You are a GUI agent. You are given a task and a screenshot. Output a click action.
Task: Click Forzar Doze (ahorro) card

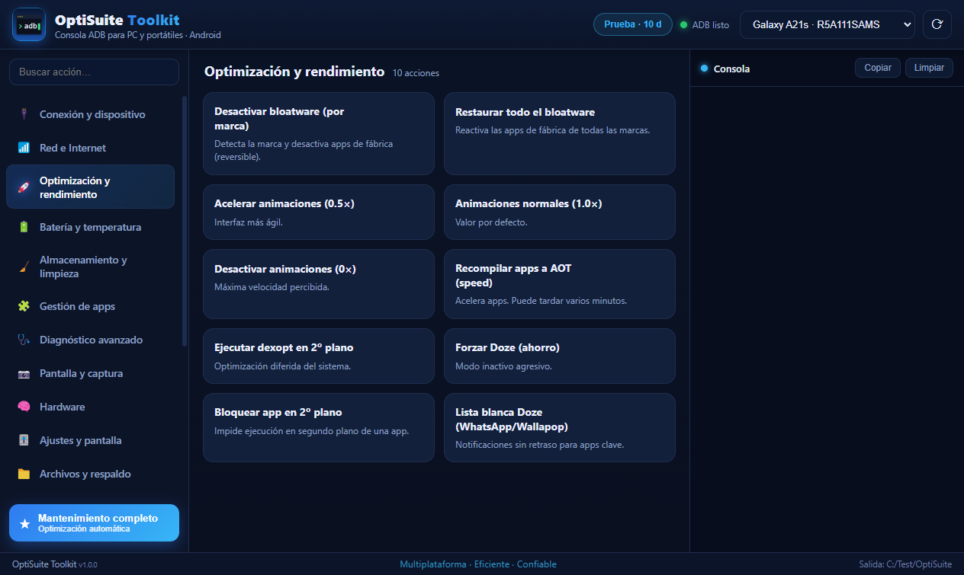click(560, 356)
